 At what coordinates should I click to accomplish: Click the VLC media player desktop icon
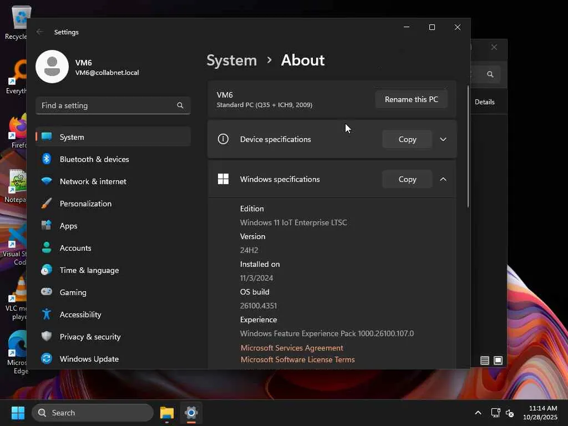pos(17,299)
